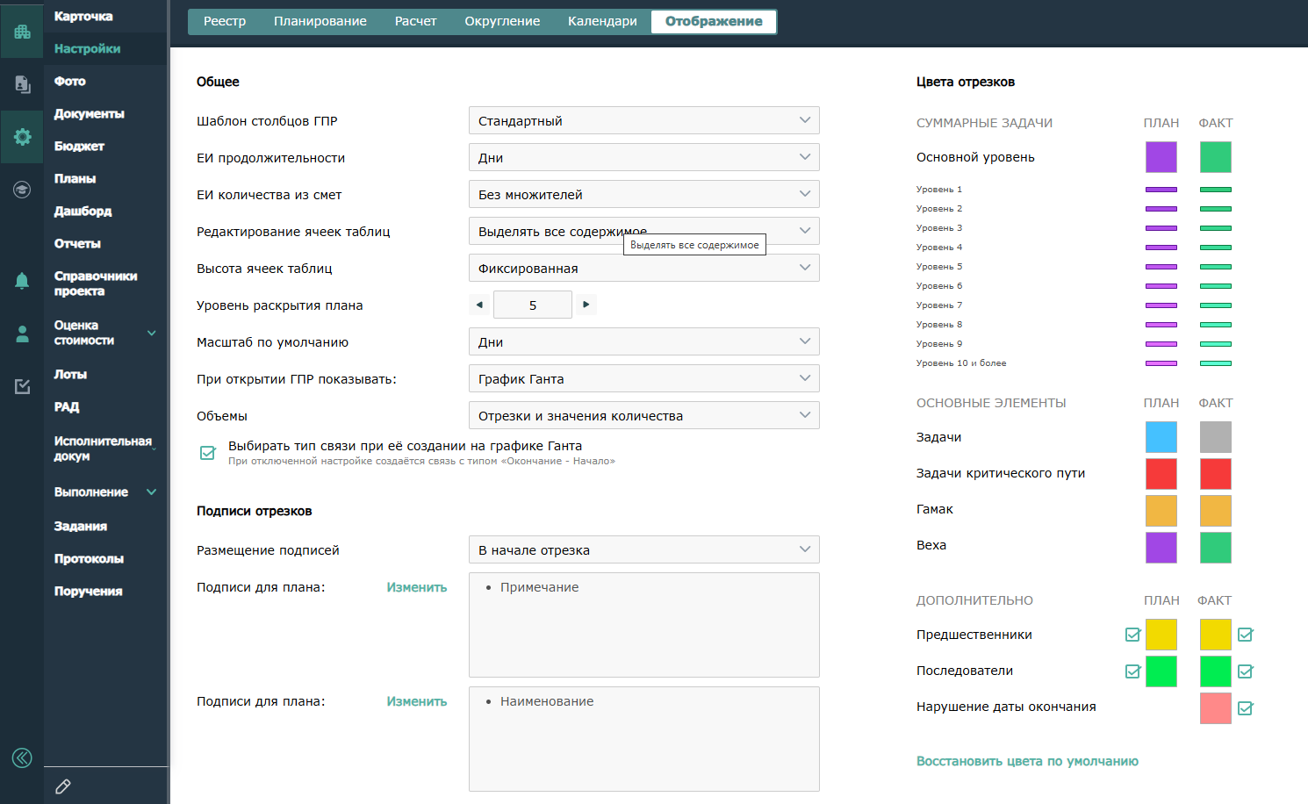Switch to the Календари tab
The image size is (1308, 804).
pyautogui.click(x=602, y=21)
